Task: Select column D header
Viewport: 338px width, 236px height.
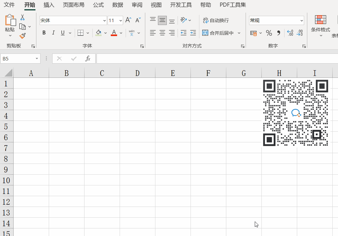Action: [137, 73]
